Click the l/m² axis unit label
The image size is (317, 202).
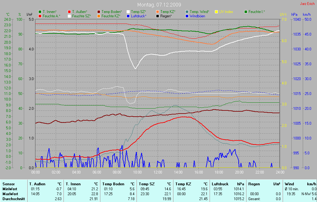[29, 15]
